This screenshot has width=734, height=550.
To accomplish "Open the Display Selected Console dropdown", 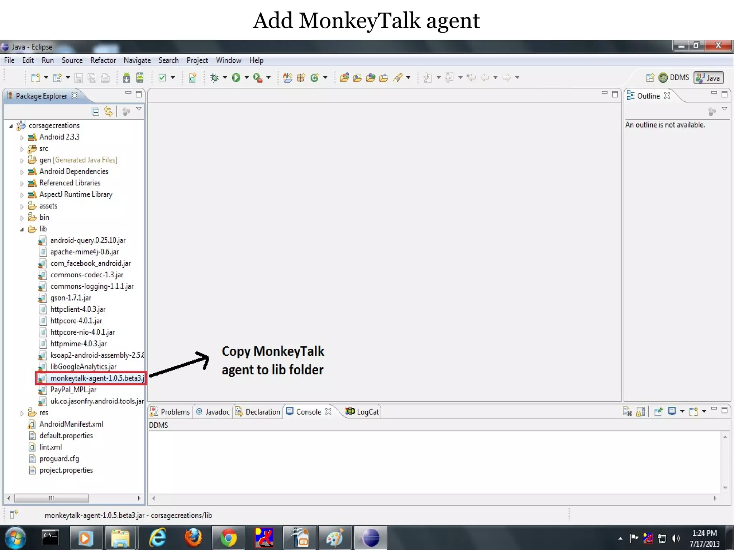I will click(x=682, y=412).
